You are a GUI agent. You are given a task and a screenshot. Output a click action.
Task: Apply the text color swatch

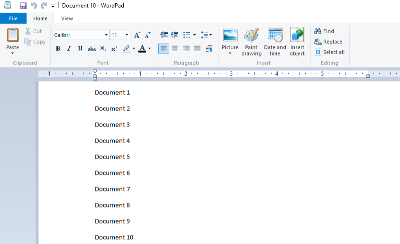pos(142,49)
